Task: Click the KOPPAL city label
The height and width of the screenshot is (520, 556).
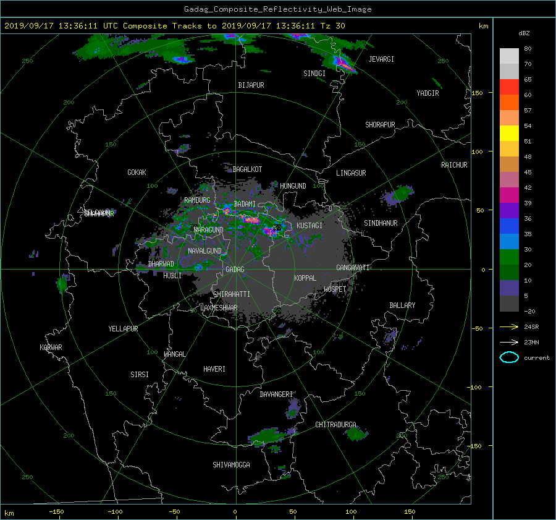Action: [305, 278]
